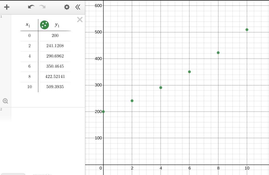Click the Add Item plus icon

click(x=6, y=7)
